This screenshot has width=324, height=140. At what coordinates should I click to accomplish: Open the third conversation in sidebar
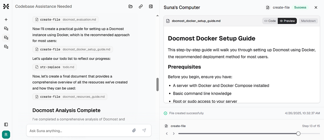tap(6, 47)
